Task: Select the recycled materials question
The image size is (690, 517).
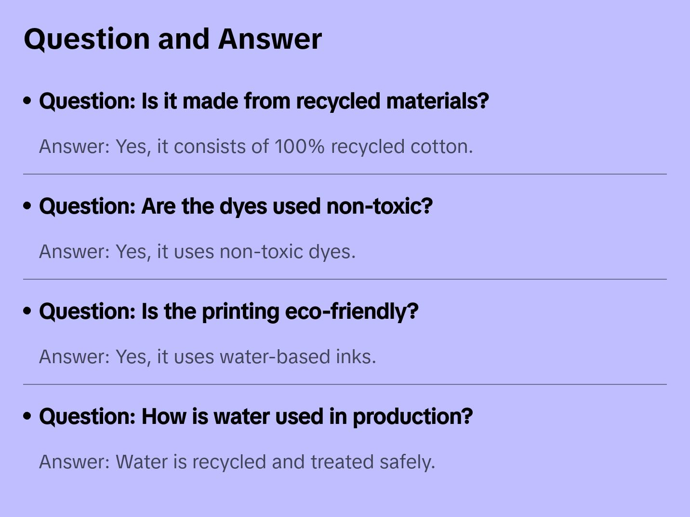Action: click(x=264, y=101)
